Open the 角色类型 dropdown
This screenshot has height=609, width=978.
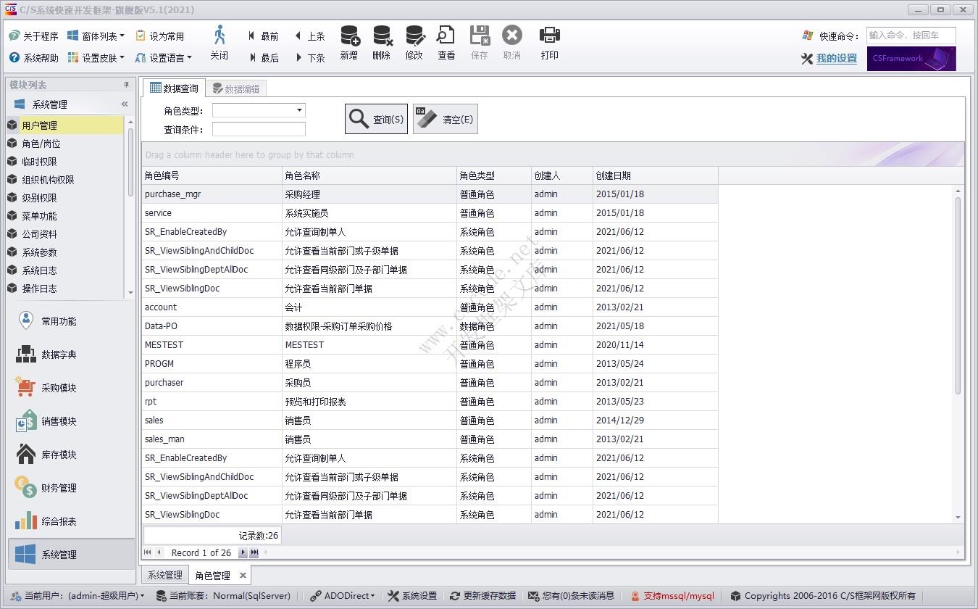[x=298, y=110]
